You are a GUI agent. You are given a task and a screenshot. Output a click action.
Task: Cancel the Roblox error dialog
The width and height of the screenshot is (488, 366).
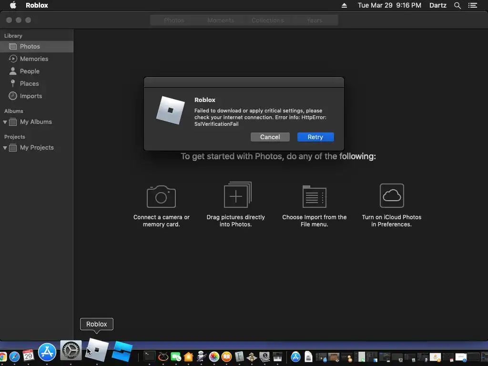pos(270,137)
